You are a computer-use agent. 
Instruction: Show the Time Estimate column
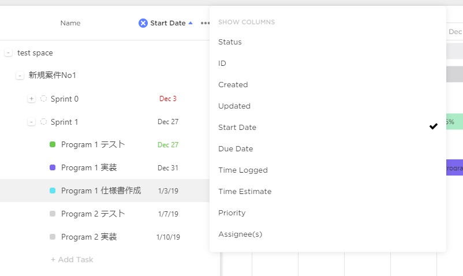tap(328, 191)
